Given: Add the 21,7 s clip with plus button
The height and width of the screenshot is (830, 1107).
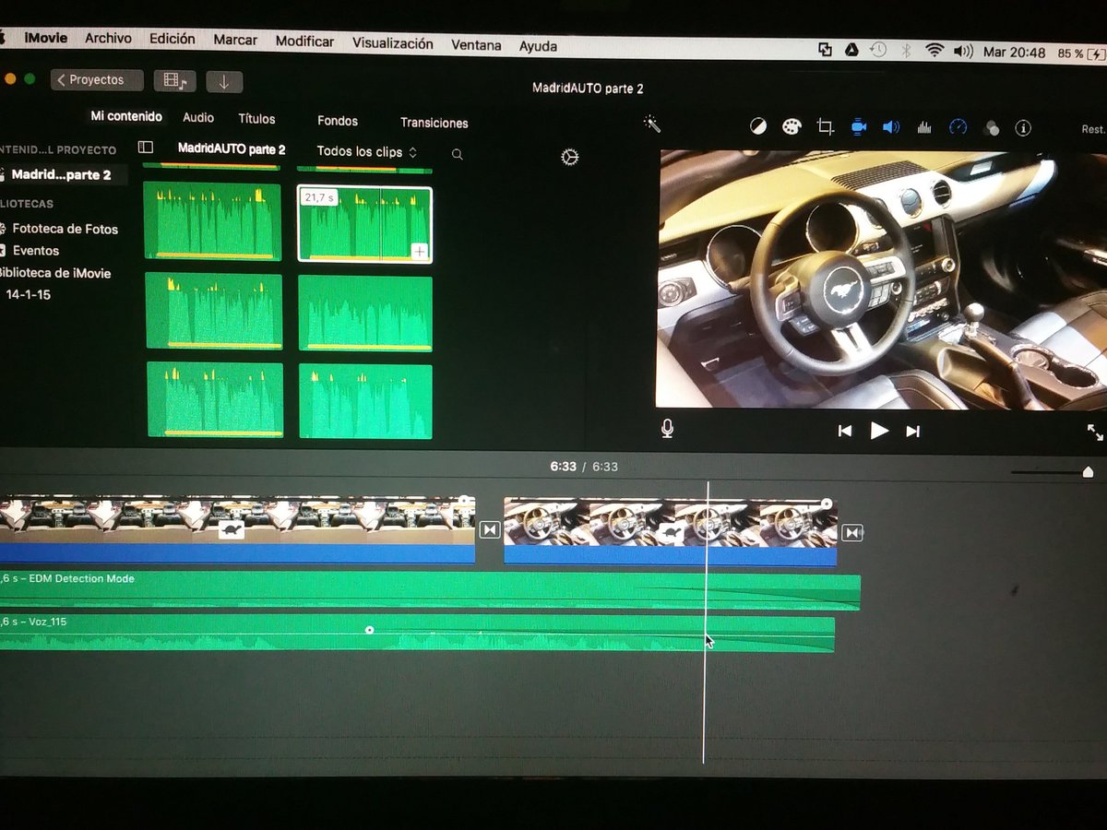Looking at the screenshot, I should pos(420,251).
